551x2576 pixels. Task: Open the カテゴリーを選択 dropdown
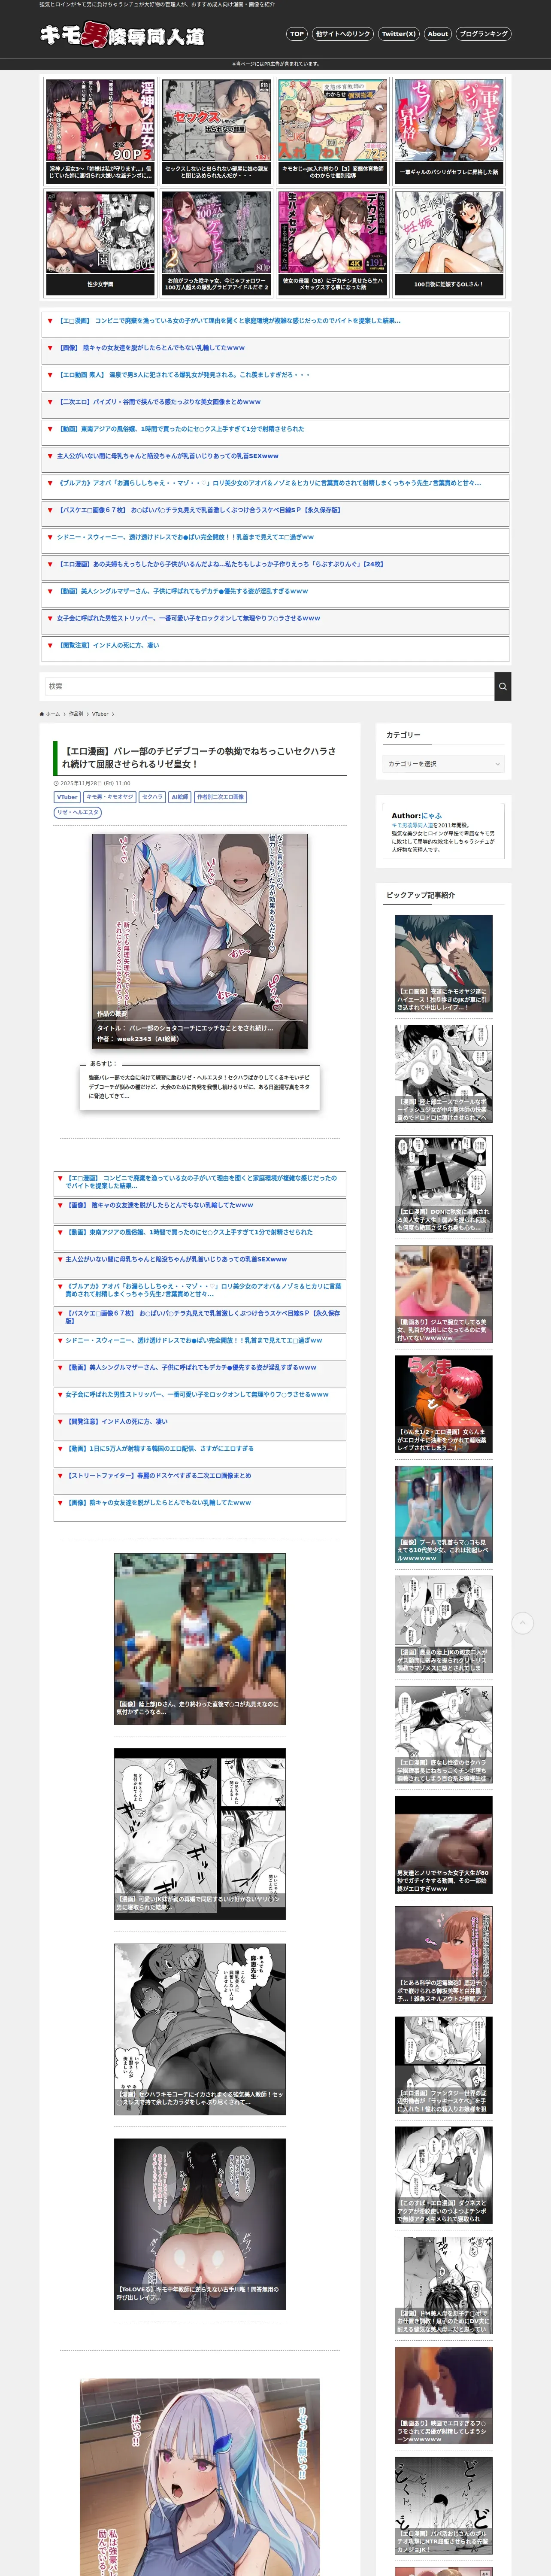(x=444, y=764)
